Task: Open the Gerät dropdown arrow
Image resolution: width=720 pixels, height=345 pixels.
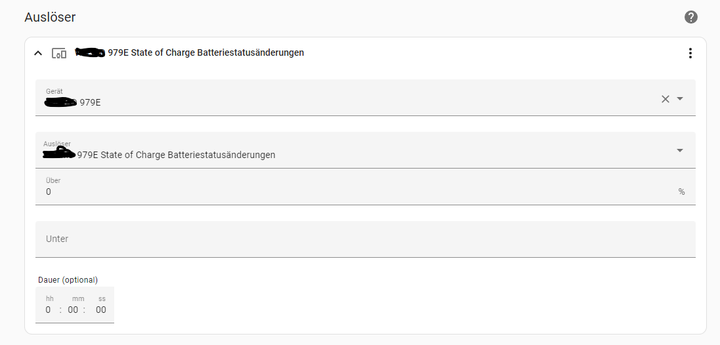Action: click(680, 98)
